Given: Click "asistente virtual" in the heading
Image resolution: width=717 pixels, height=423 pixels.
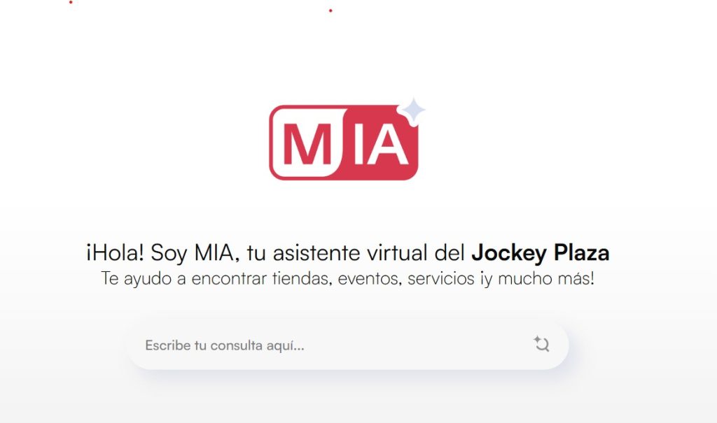Looking at the screenshot, I should (350, 252).
